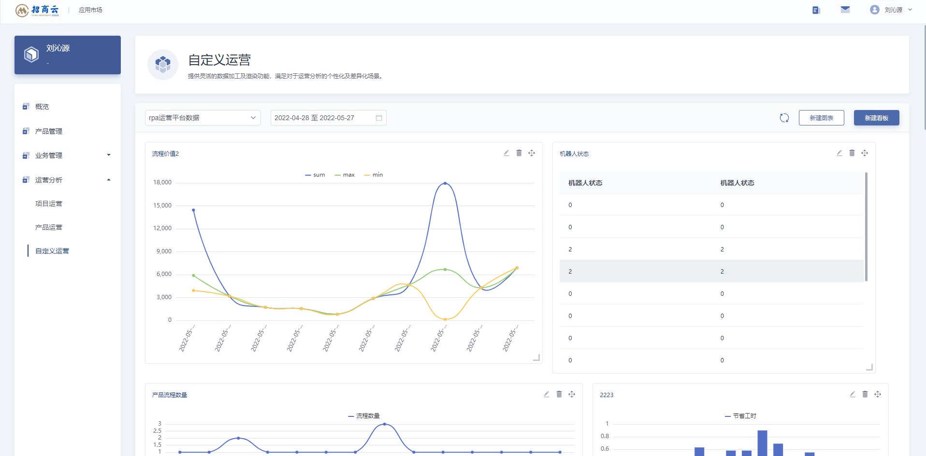Edit the 流程价值2 chart with pencil icon
Viewport: 926px width, 456px height.
pyautogui.click(x=506, y=153)
